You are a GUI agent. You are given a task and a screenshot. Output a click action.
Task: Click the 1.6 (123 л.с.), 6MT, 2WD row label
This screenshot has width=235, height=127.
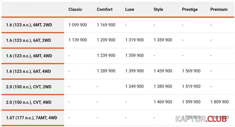tap(29, 25)
